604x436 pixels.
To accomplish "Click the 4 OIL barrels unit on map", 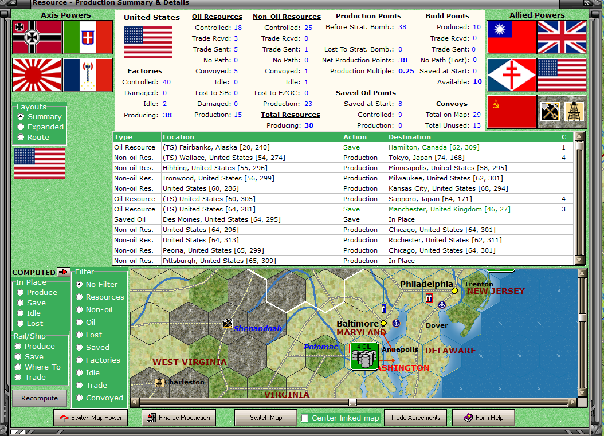I will (x=364, y=356).
